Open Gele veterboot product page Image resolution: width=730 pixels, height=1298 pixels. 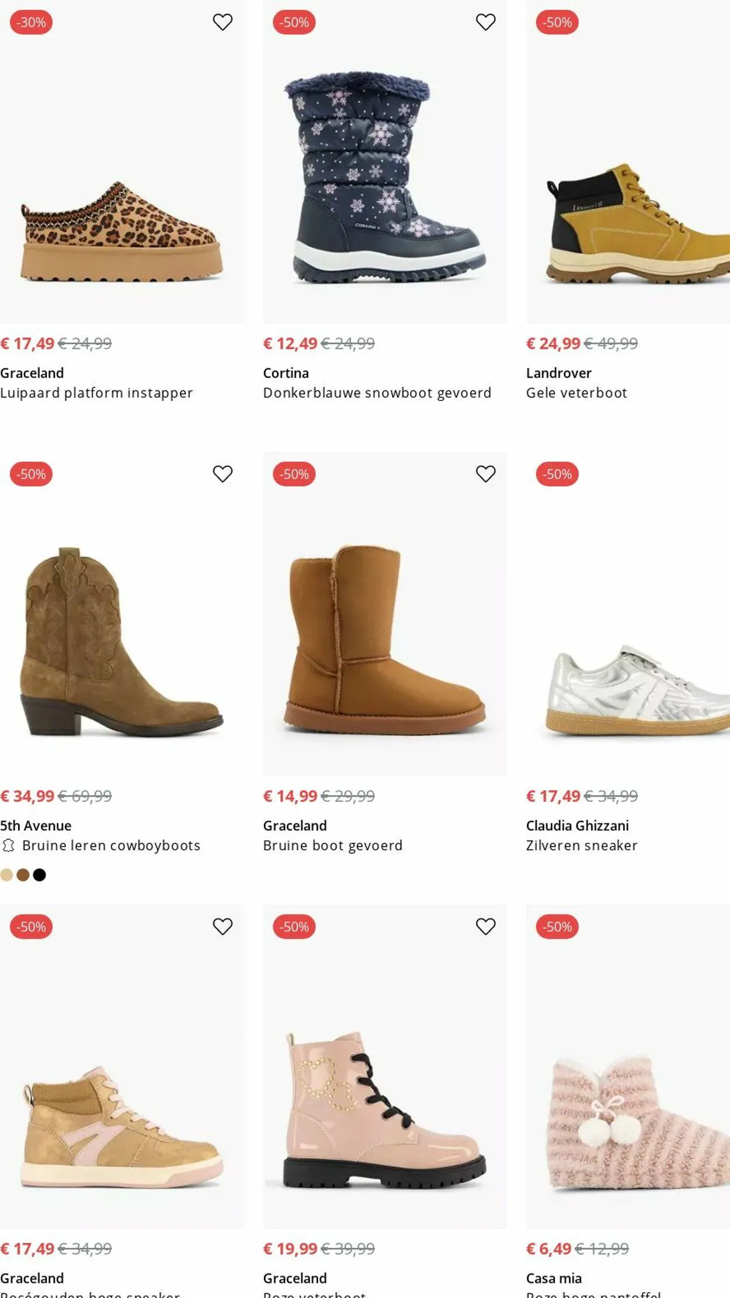pos(576,393)
